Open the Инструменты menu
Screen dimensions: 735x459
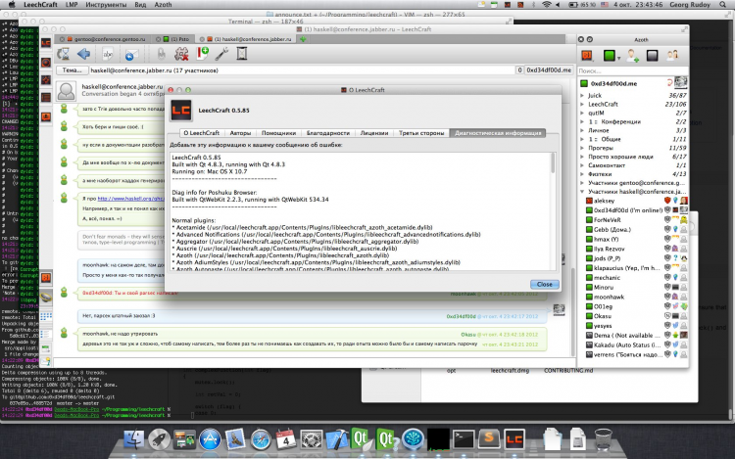(x=106, y=5)
